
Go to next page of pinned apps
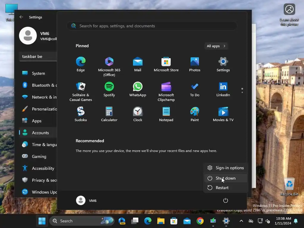(x=242, y=92)
